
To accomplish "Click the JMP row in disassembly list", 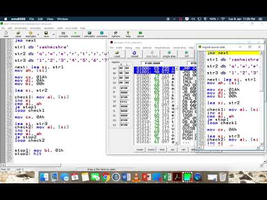I will (188, 68).
